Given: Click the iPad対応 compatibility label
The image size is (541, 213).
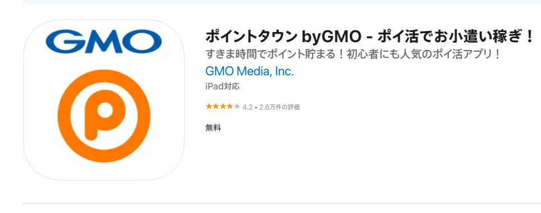Looking at the screenshot, I should click(222, 87).
